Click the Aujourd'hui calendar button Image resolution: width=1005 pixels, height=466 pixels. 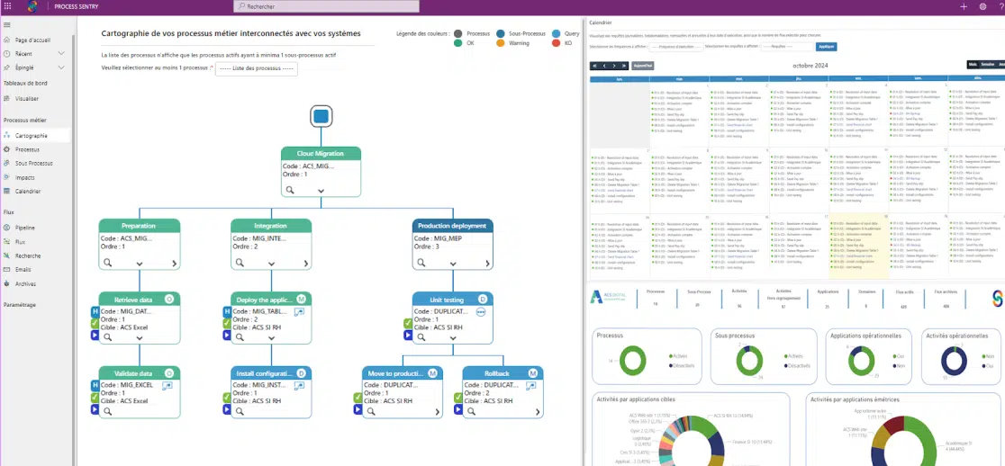point(643,66)
